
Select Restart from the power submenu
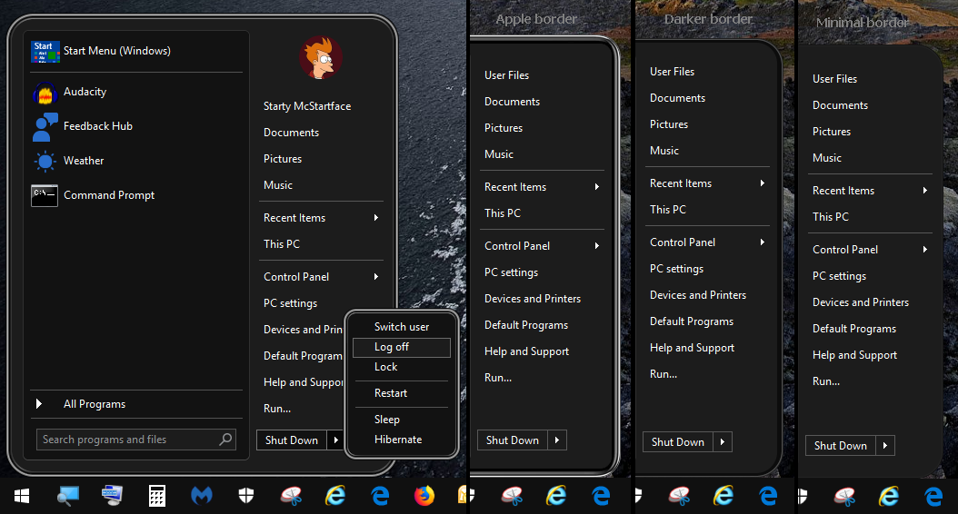coord(391,393)
